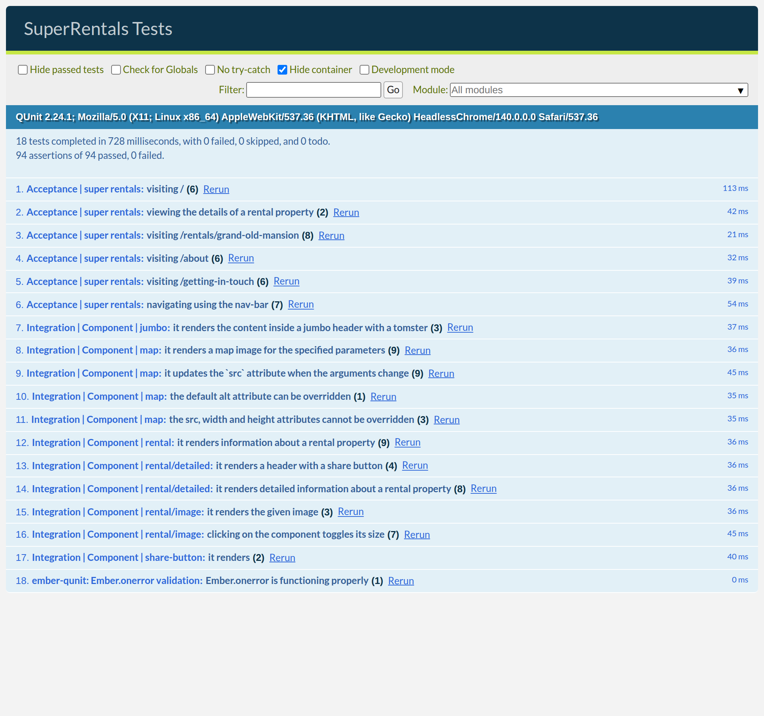Image resolution: width=764 pixels, height=716 pixels.
Task: Expand test 12 rental property information
Action: (275, 443)
